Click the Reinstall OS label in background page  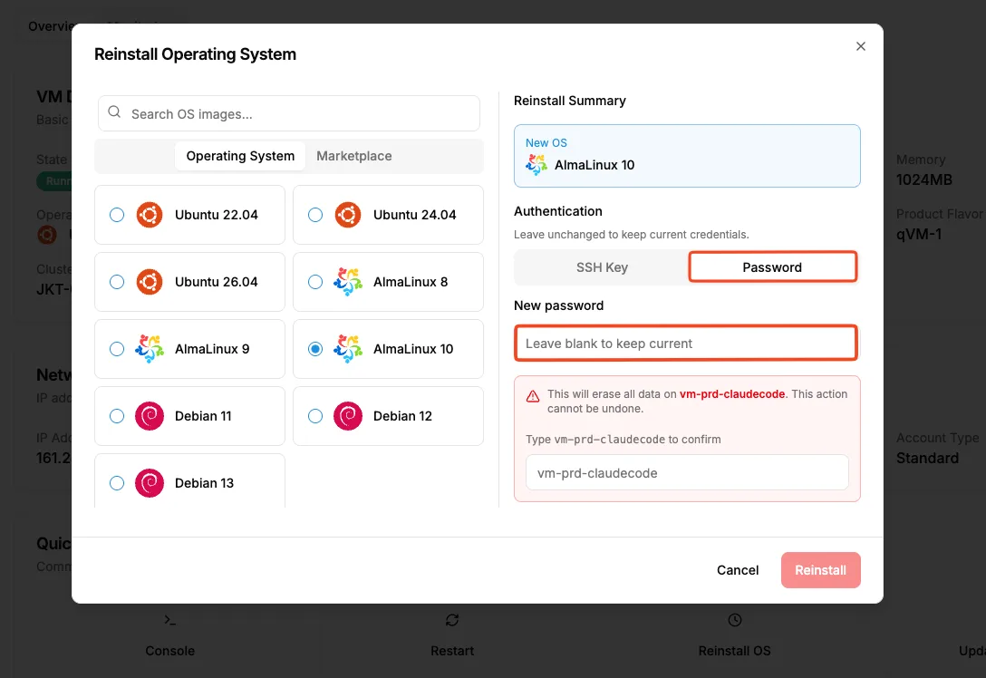click(734, 651)
